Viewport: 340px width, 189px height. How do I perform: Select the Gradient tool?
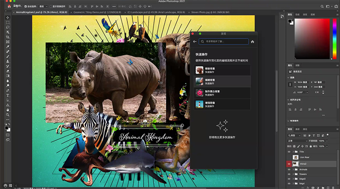tap(8, 76)
